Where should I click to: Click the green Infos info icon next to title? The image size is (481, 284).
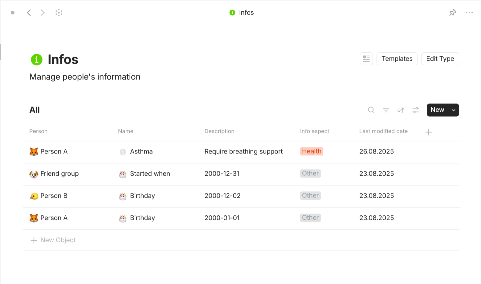click(x=36, y=59)
